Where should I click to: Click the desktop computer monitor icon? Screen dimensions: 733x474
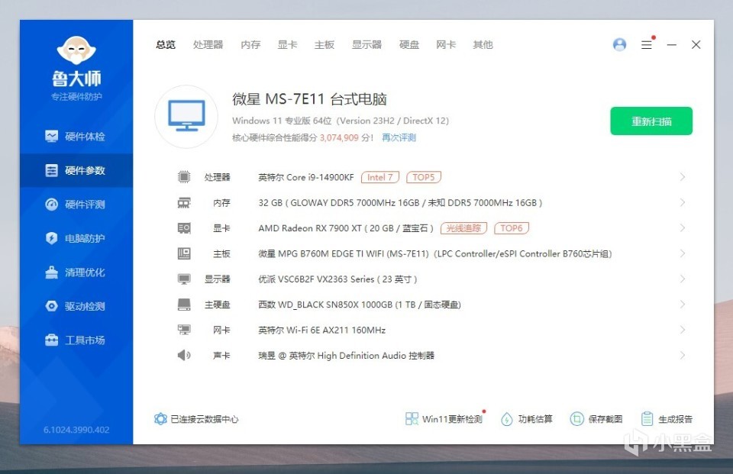[186, 116]
